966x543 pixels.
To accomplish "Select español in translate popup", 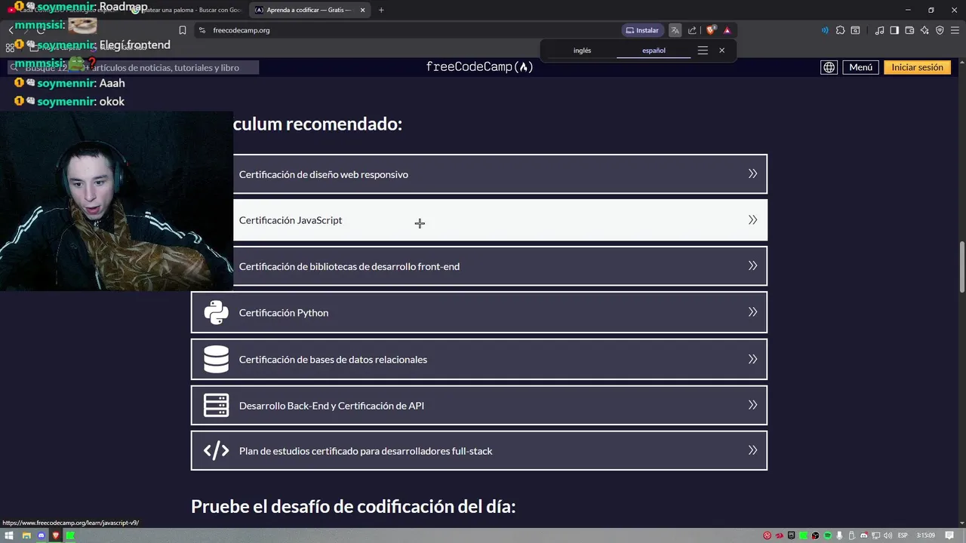I will point(654,51).
